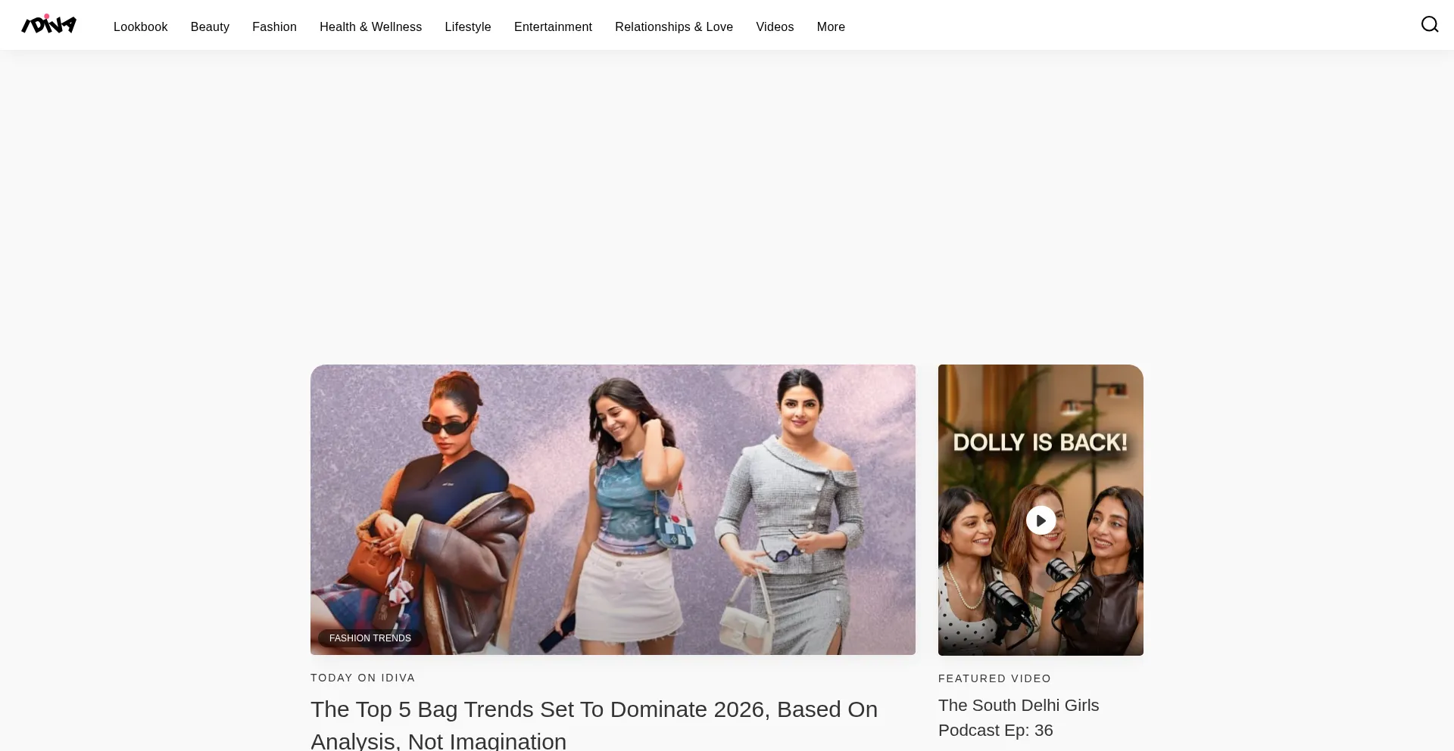Click the Fashion Trends tag
This screenshot has height=751, width=1454.
[x=370, y=638]
